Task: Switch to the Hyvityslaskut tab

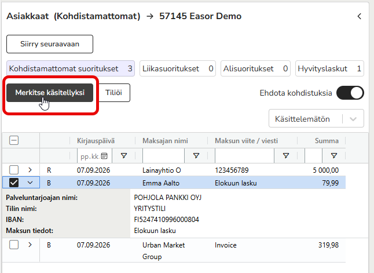Action: pyautogui.click(x=329, y=69)
